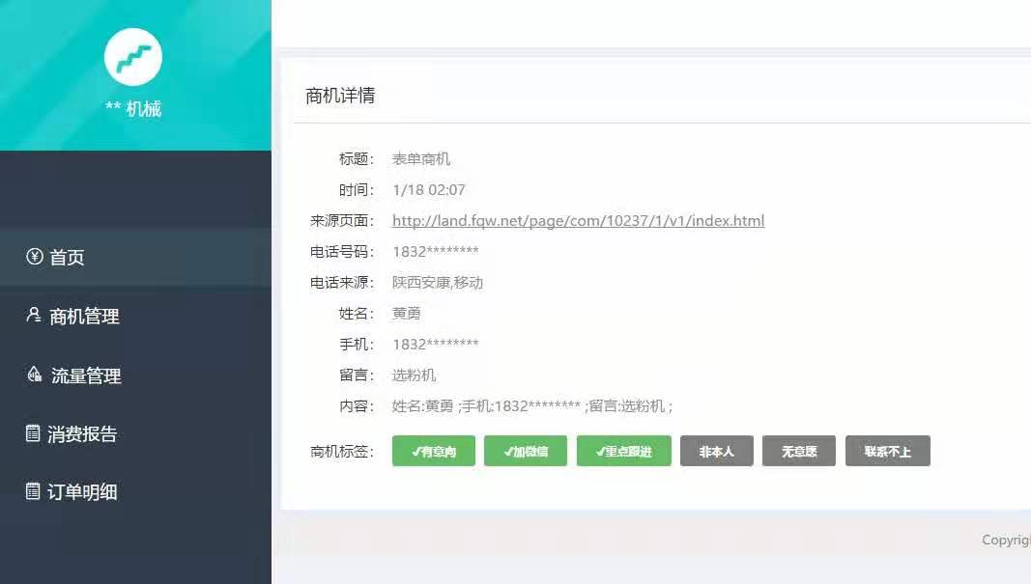Click the list icon beside 订单明细
This screenshot has height=584, width=1031.
(x=33, y=490)
